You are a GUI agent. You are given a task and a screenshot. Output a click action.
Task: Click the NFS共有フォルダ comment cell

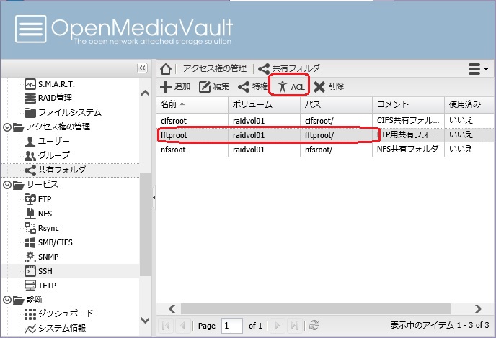coord(408,150)
